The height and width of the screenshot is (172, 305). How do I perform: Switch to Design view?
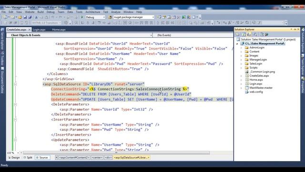click(14, 158)
